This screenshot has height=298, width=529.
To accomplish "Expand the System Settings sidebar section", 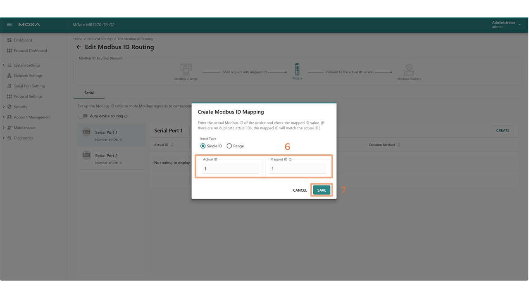I will pyautogui.click(x=4, y=65).
